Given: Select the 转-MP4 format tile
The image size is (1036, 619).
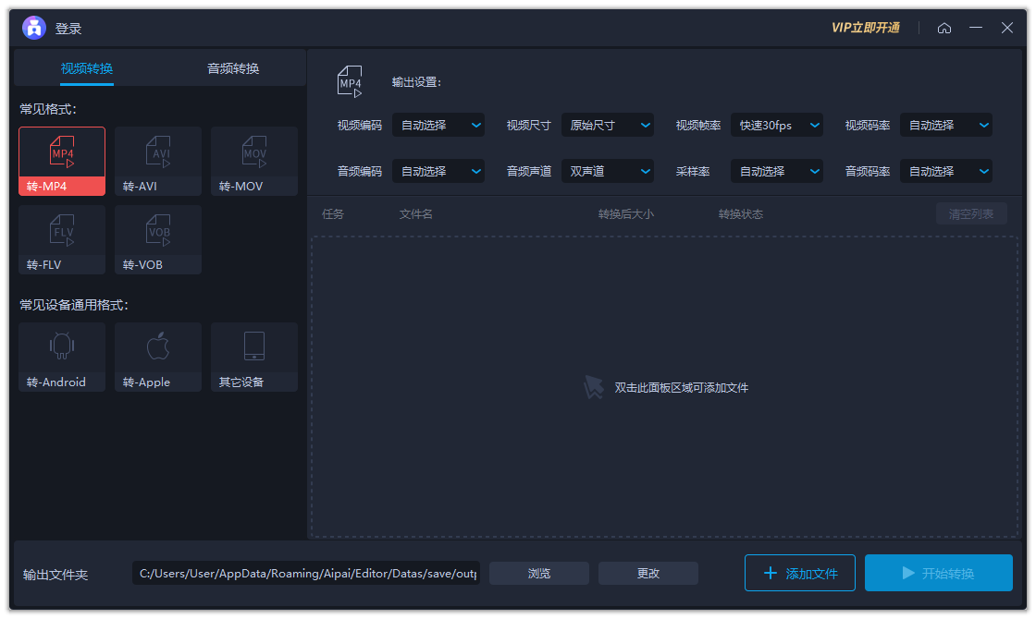Looking at the screenshot, I should 62,161.
